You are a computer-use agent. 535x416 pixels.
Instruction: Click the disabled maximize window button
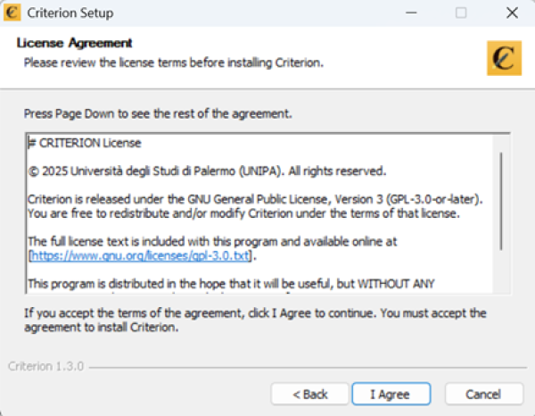tap(461, 13)
